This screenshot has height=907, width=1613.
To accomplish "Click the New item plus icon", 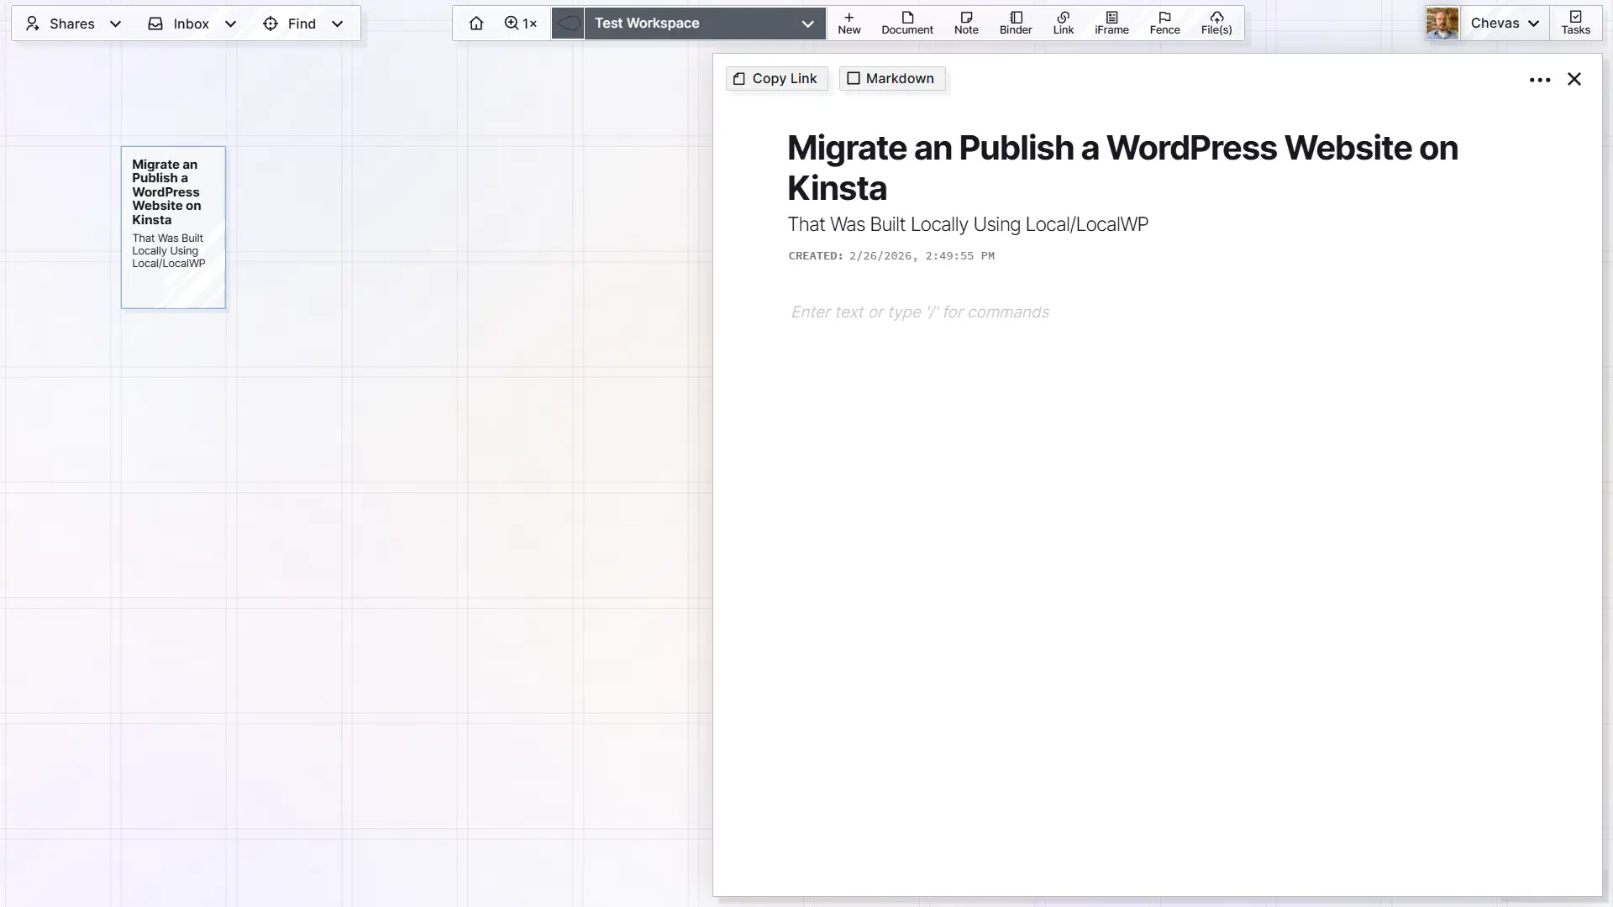I will point(849,23).
